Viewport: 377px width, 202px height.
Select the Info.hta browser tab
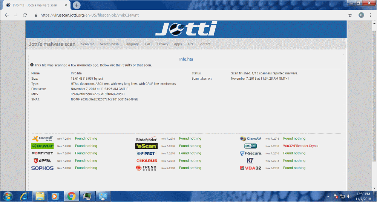click(36, 5)
